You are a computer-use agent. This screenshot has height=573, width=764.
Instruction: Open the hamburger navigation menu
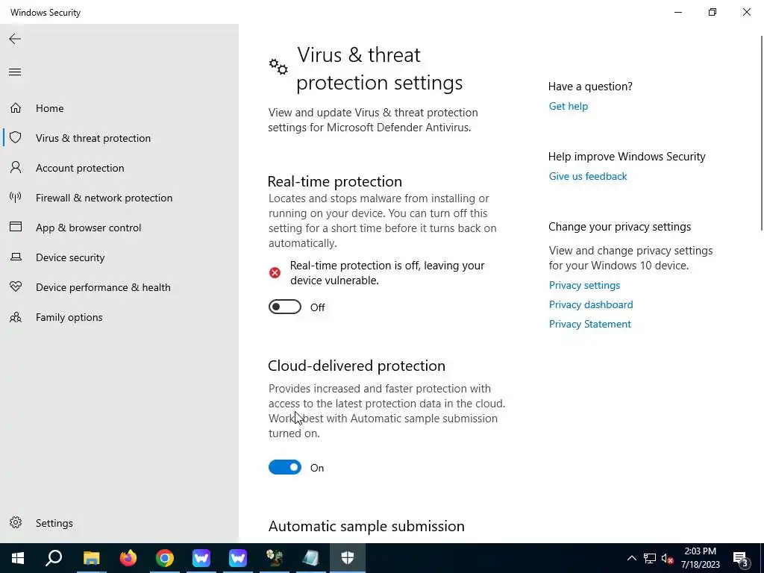tap(15, 72)
